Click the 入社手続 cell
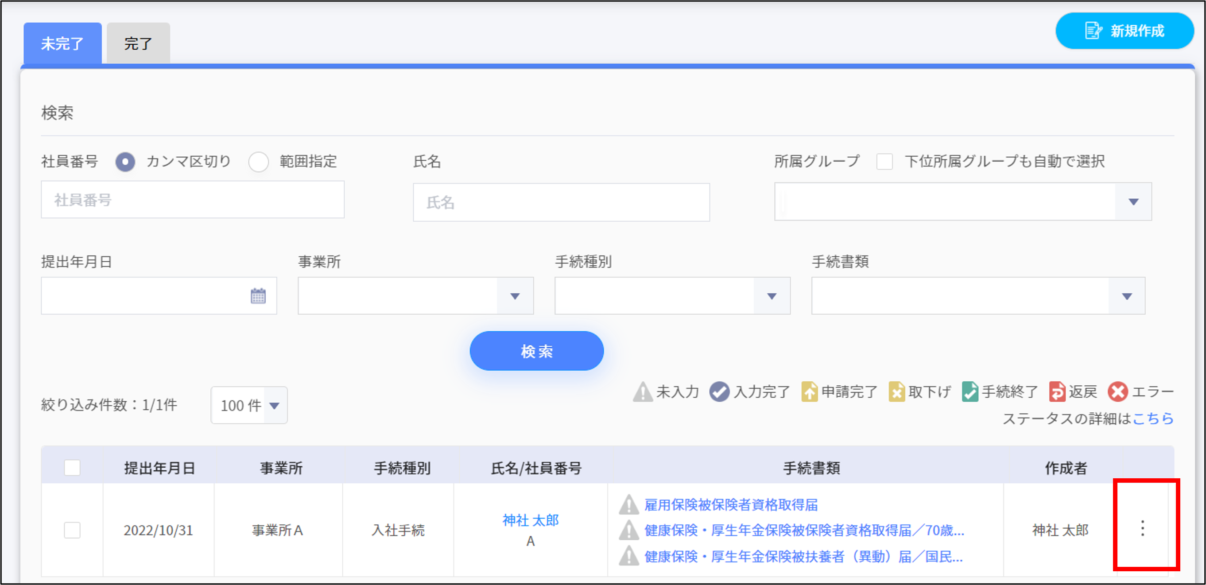1206x585 pixels. [398, 530]
